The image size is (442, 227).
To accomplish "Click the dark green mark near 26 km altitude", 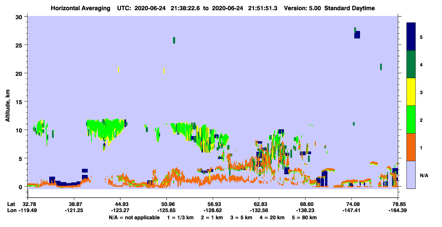I will click(174, 40).
